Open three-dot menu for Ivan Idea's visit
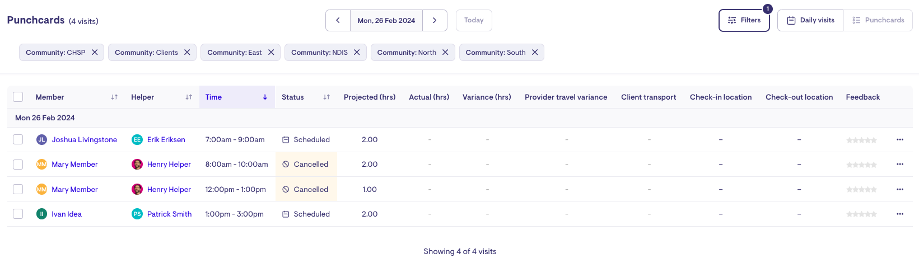 pos(899,214)
